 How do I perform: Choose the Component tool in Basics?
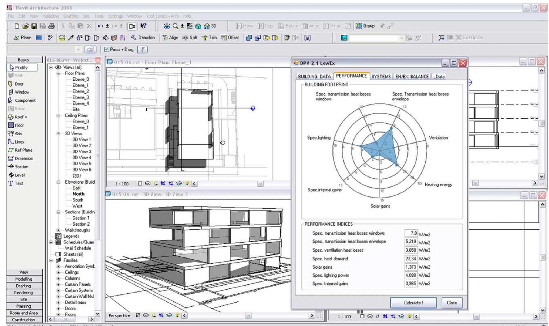22,100
